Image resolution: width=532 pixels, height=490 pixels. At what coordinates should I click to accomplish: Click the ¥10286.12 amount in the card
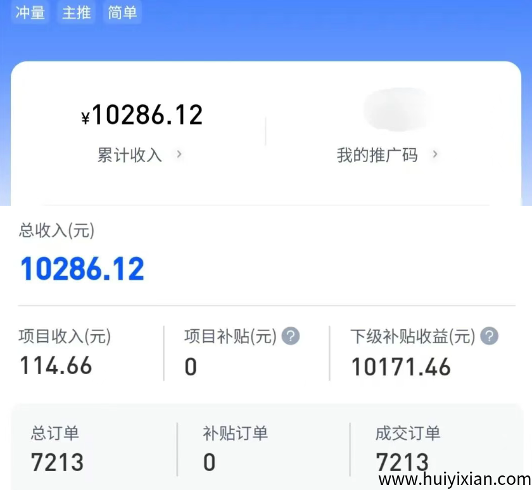tap(142, 115)
